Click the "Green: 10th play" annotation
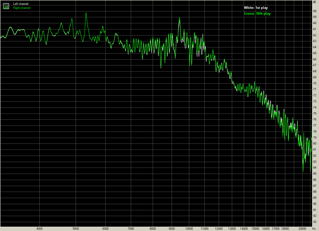 tap(257, 14)
